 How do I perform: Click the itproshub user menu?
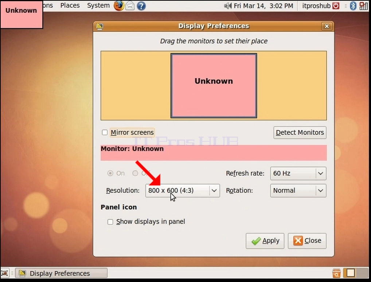[x=316, y=6]
